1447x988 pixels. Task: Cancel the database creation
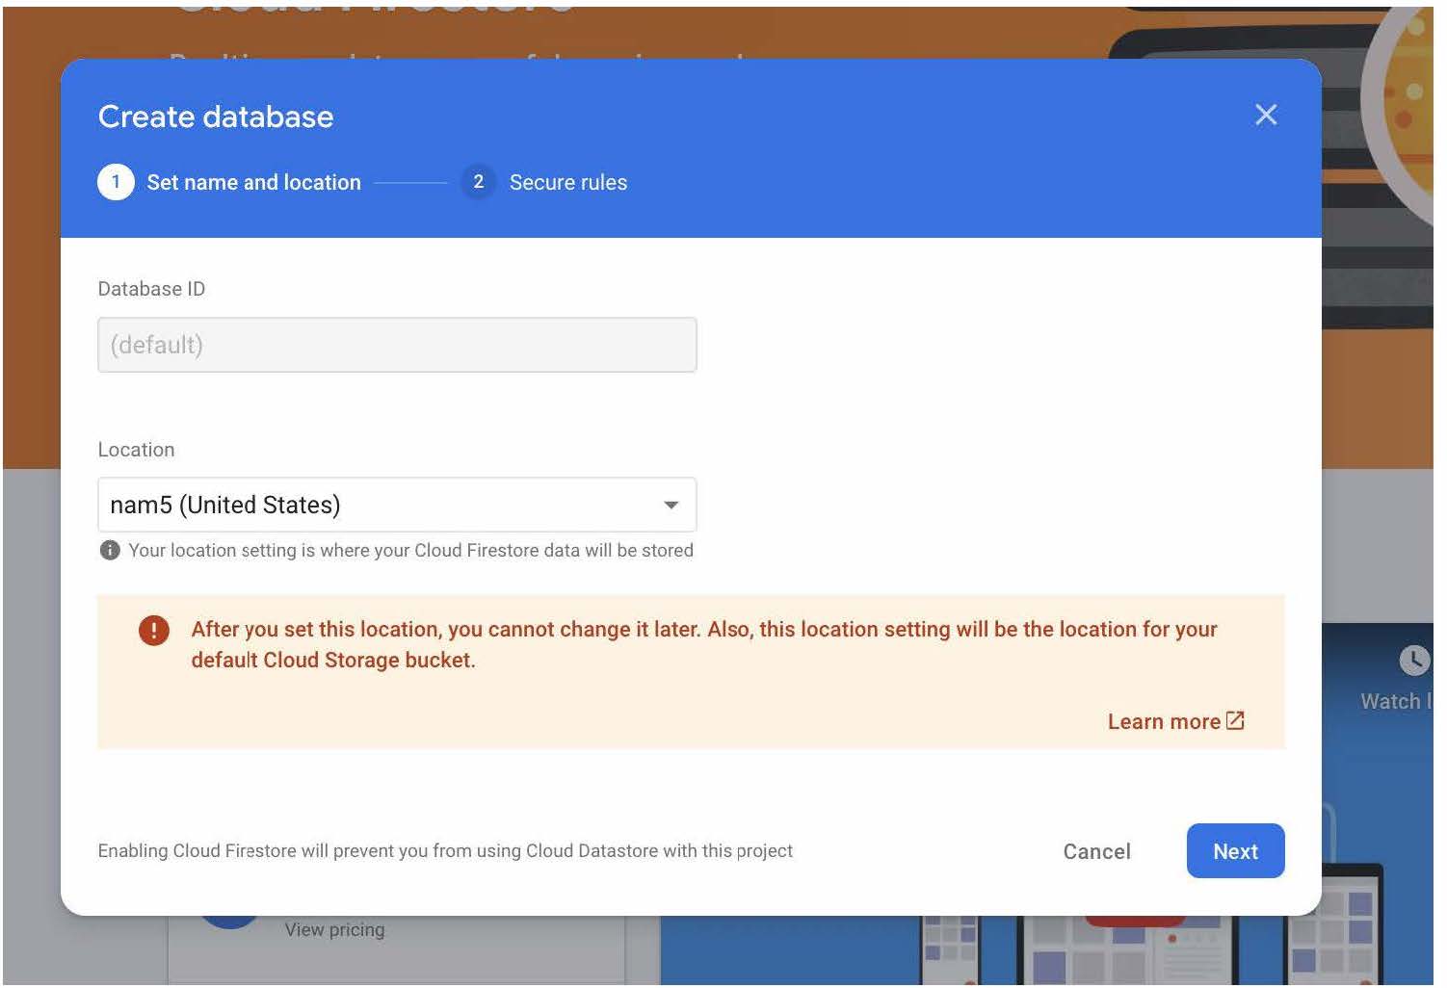(x=1096, y=852)
